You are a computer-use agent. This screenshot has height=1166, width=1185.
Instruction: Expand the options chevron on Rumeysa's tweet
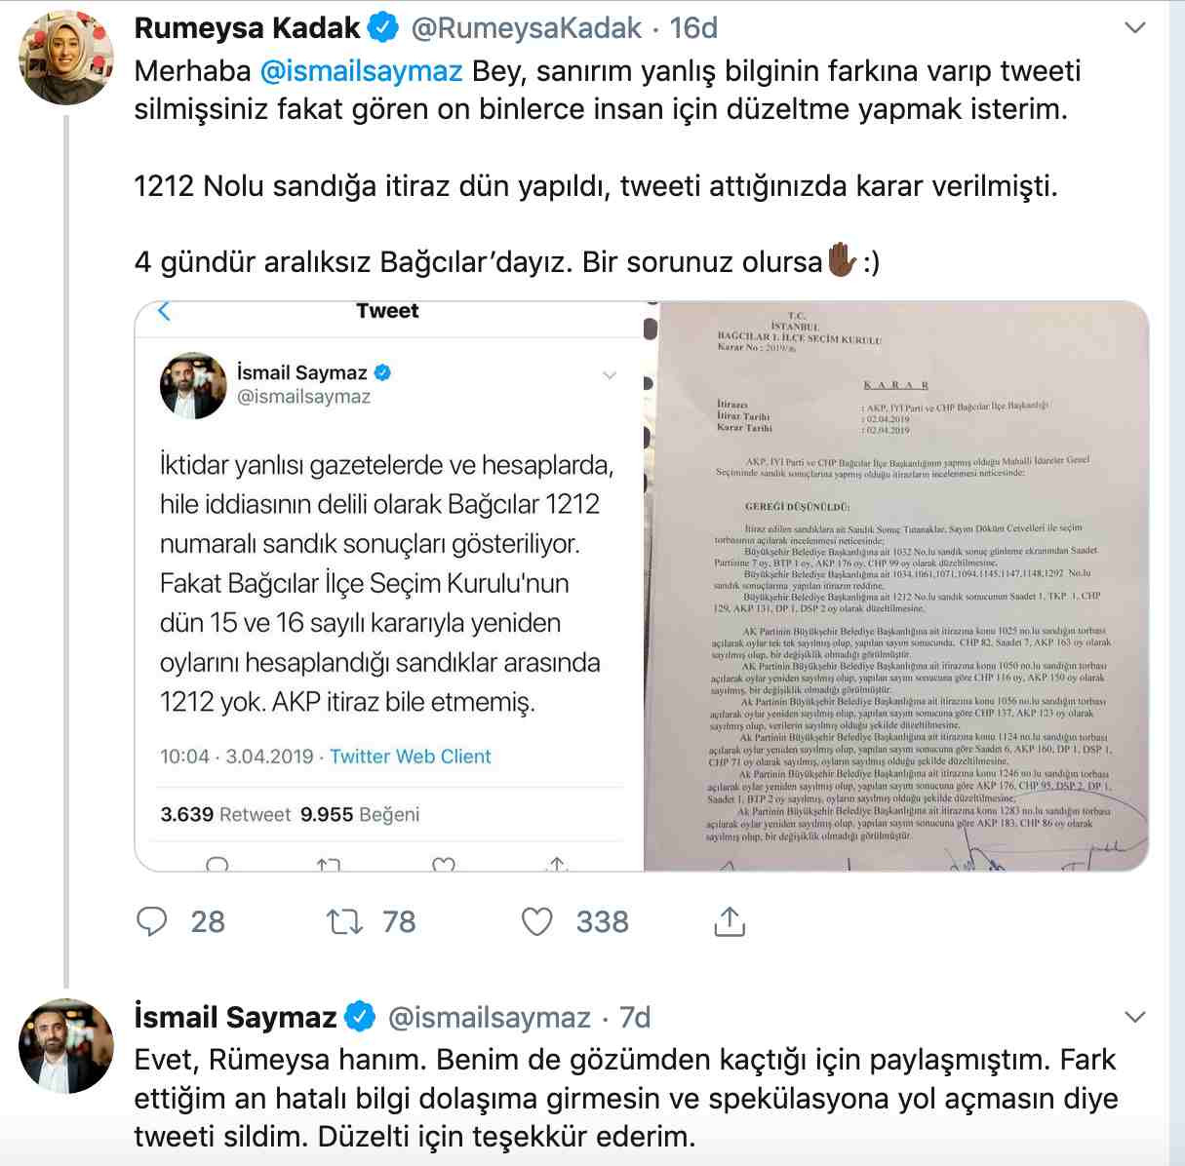point(1134,28)
